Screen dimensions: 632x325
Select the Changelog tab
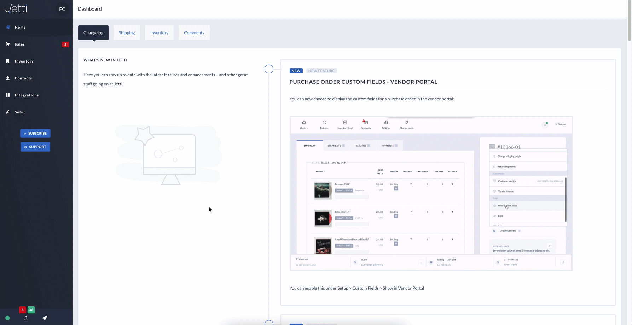[x=93, y=32]
